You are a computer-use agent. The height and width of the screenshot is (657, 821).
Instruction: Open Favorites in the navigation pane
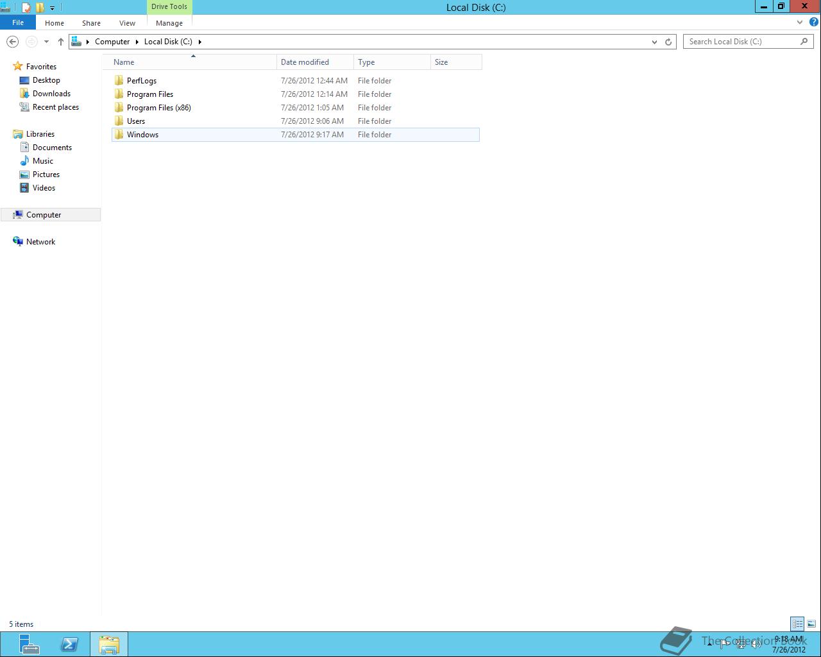[x=41, y=67]
